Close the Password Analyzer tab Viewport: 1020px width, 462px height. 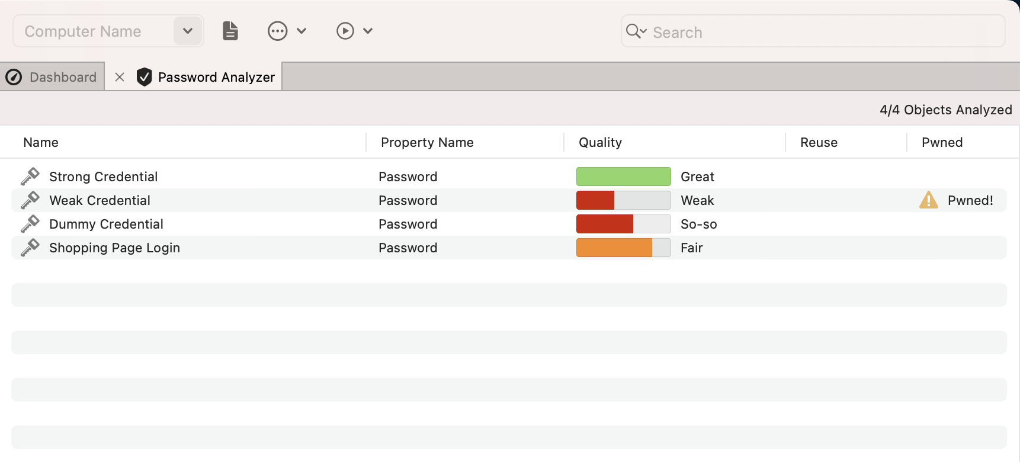point(120,77)
